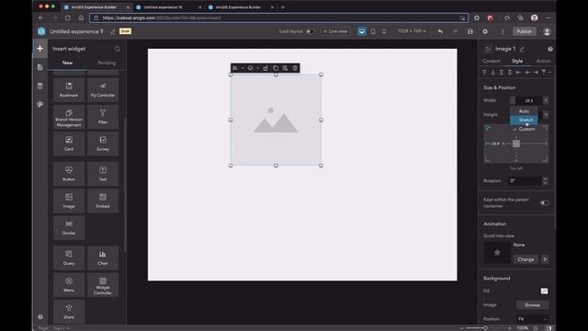Viewport: 588px width, 331px height.
Task: Switch to the Style tab
Action: 517,61
